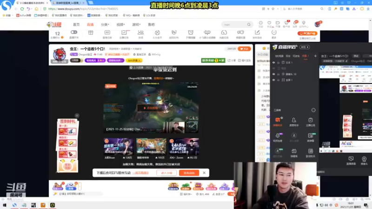The width and height of the screenshot is (372, 209).
Task: Click the streamer's red monster avatar
Action: pos(60,55)
